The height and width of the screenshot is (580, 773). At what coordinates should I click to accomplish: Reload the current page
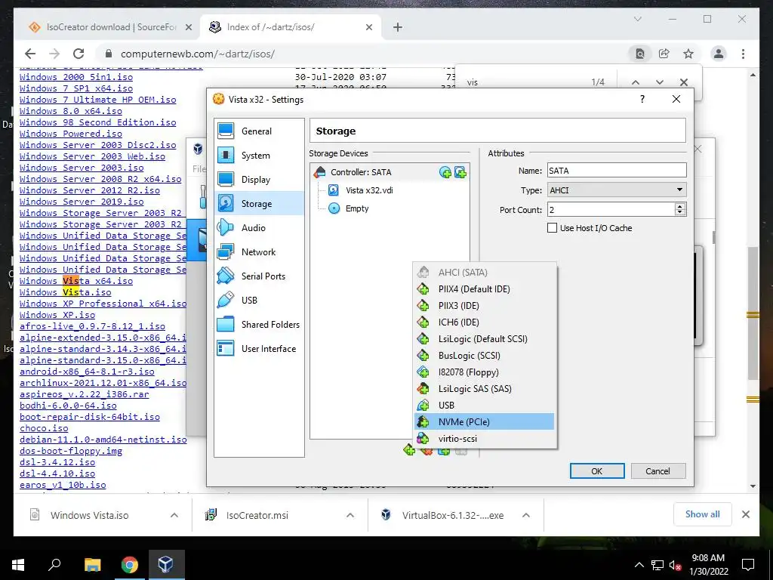coord(79,54)
